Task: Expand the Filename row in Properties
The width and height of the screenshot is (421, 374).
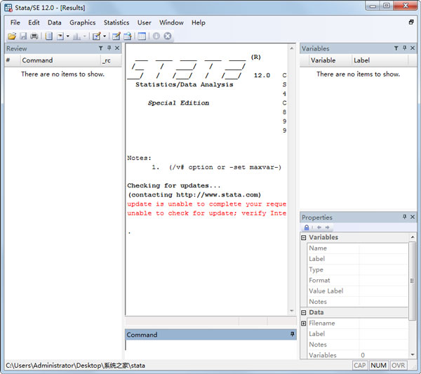Action: pos(304,323)
